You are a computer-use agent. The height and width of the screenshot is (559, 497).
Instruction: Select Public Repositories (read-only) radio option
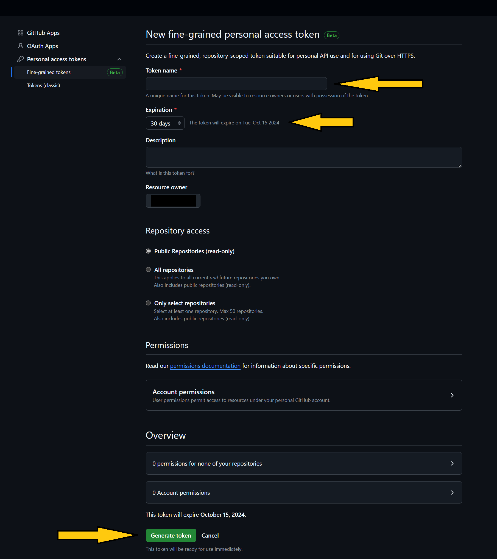(149, 251)
